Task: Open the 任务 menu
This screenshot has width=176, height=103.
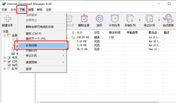Action: coord(5,10)
